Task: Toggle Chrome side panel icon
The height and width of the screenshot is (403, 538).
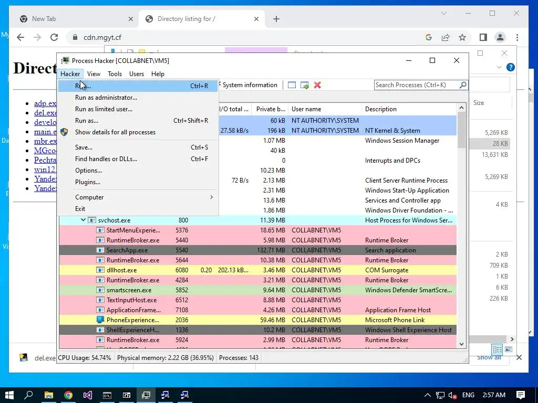Action: (483, 37)
